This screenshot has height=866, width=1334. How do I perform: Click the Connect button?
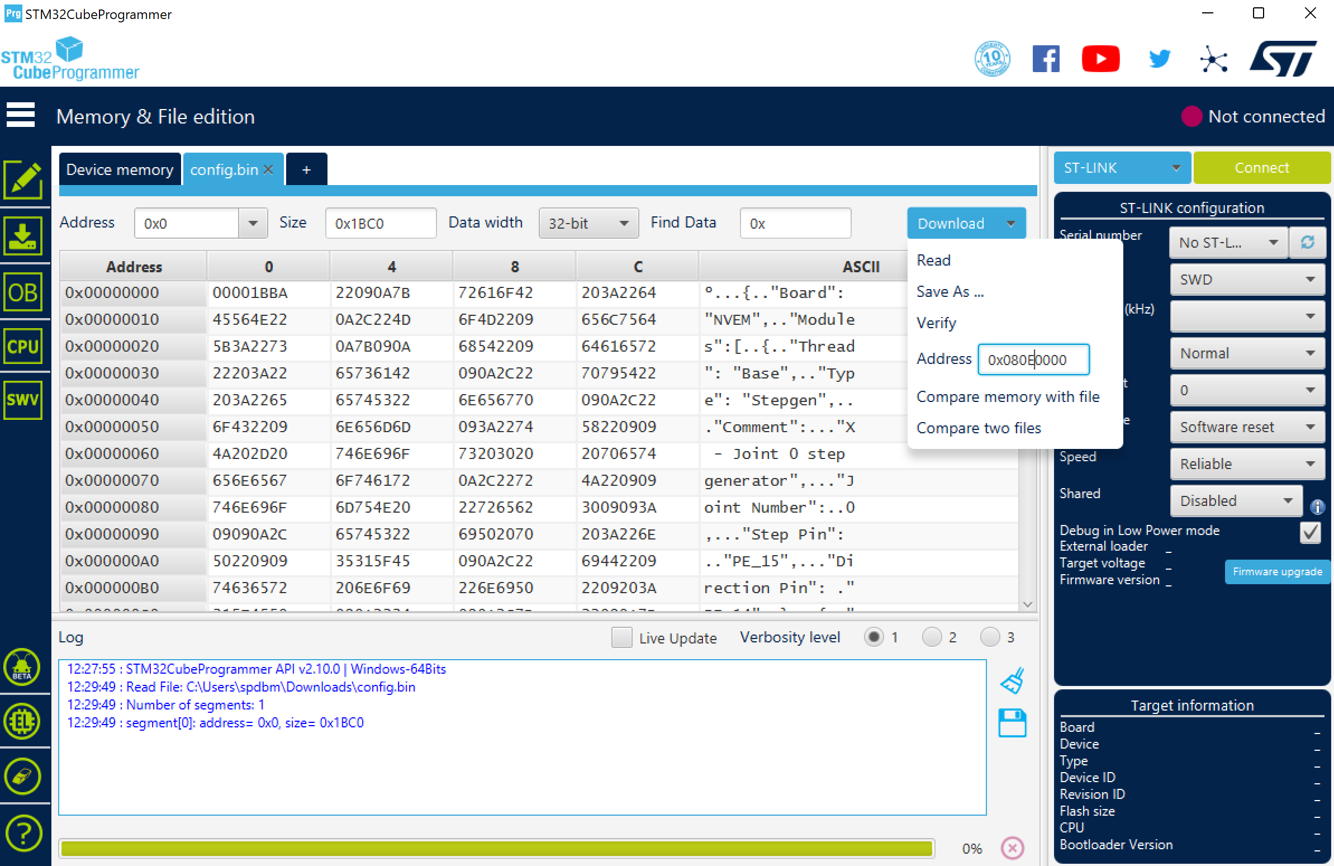click(x=1261, y=167)
